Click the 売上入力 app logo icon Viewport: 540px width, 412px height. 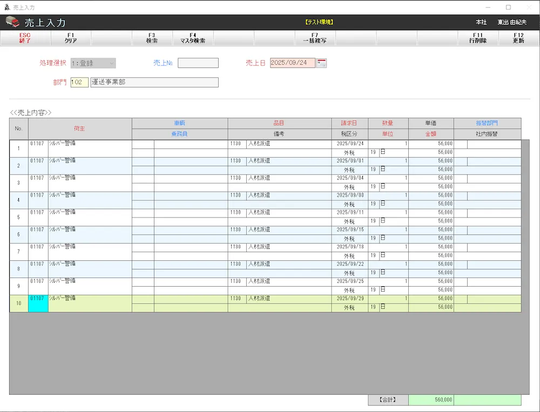(12, 22)
